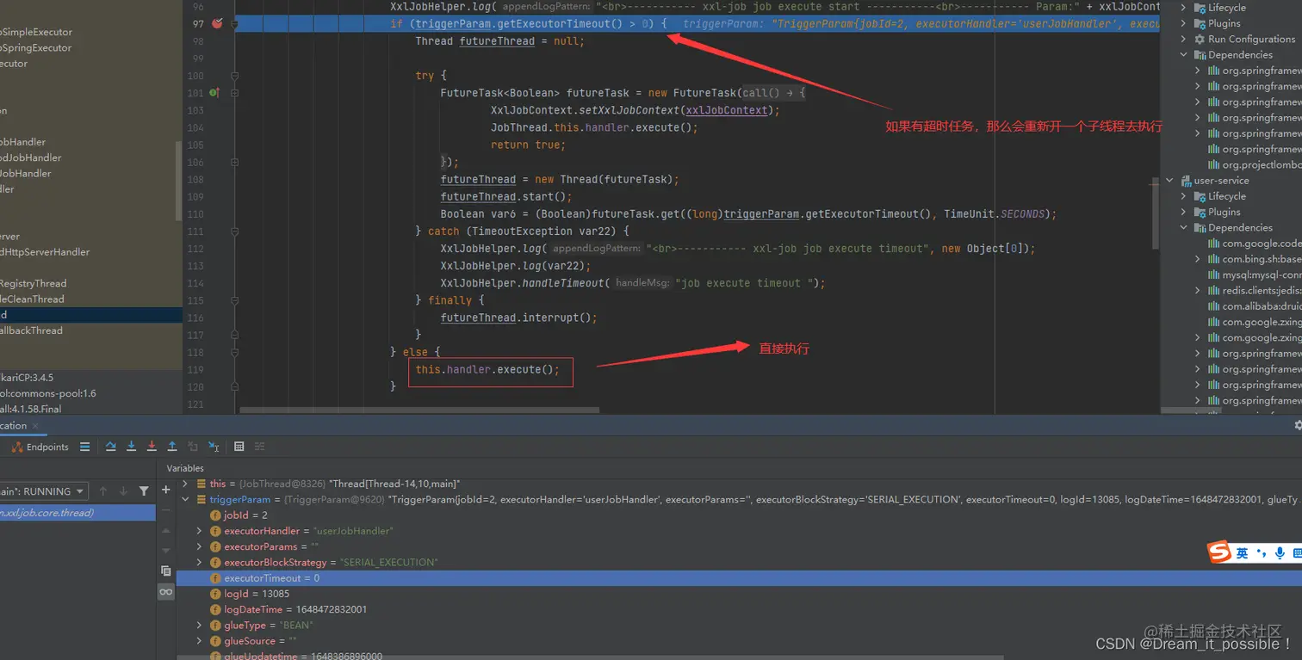The width and height of the screenshot is (1302, 660).
Task: Expand the 'this' variable node
Action: click(x=185, y=484)
